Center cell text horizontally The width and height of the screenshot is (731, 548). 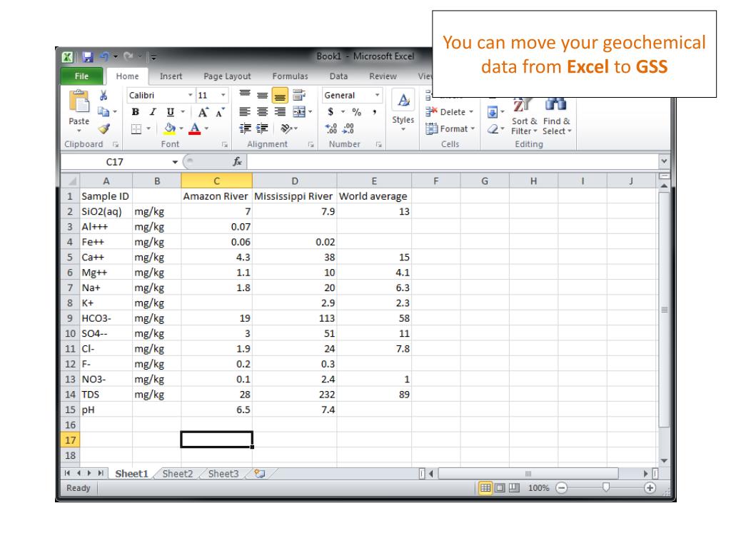(263, 112)
